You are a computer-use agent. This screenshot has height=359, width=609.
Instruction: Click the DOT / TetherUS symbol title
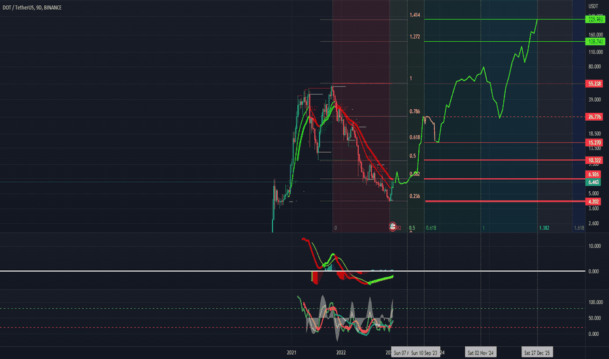(x=32, y=7)
